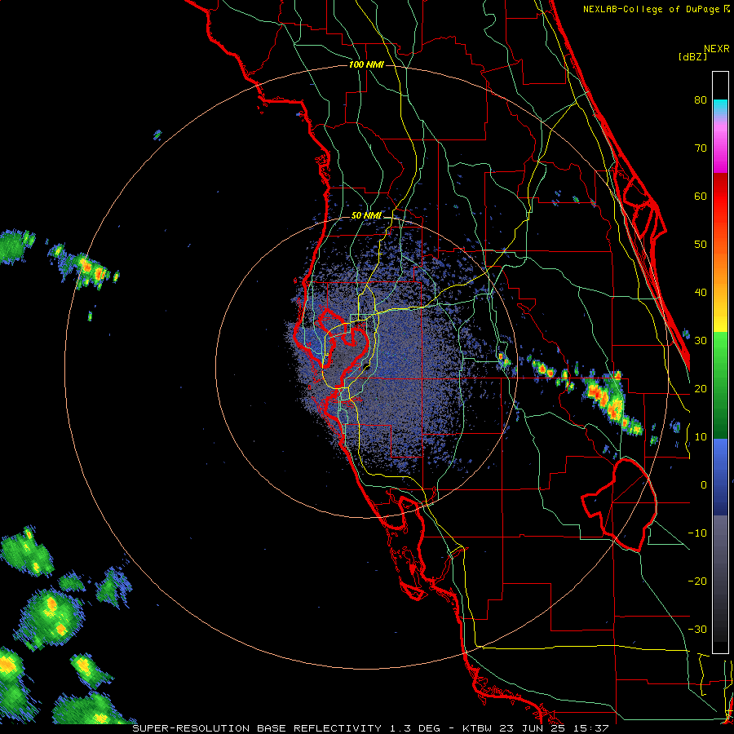This screenshot has width=734, height=734.
Task: Click the 40 value on the dBZ scale
Action: click(701, 293)
